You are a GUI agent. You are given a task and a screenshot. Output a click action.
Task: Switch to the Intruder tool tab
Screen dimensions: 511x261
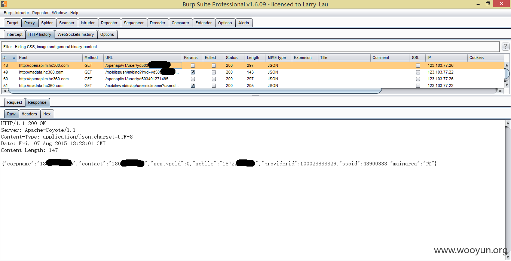(x=88, y=23)
